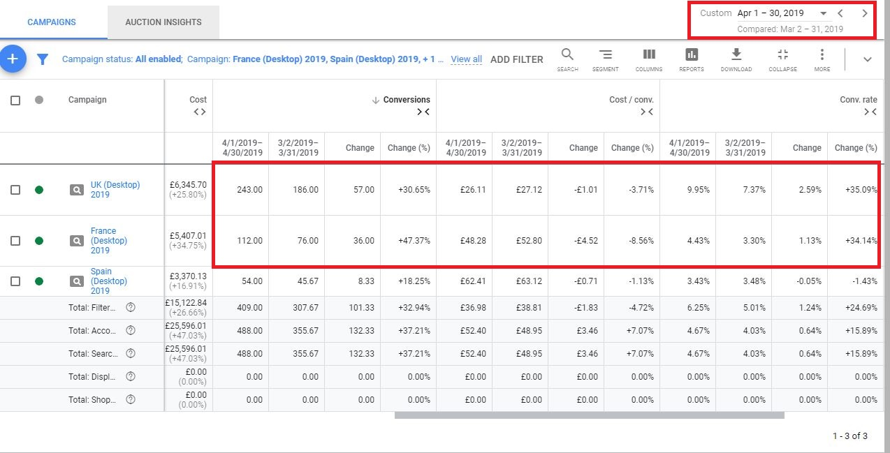Download the campaign table

tap(736, 55)
